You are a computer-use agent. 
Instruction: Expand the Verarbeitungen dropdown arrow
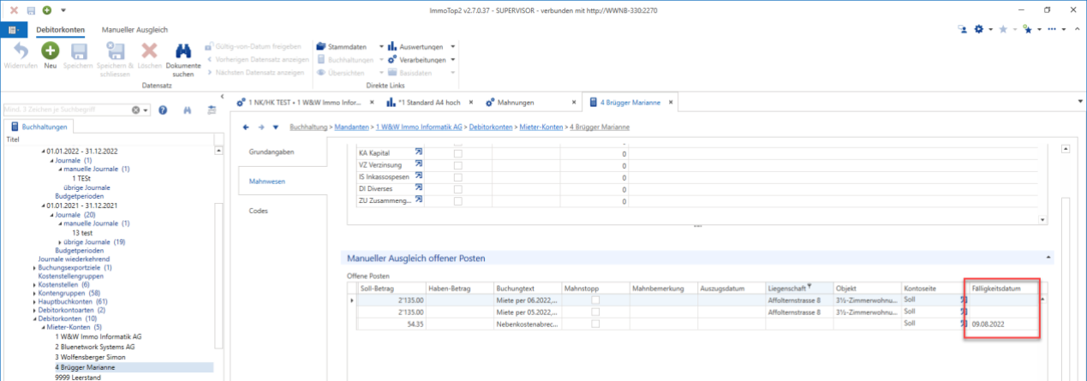pyautogui.click(x=453, y=60)
